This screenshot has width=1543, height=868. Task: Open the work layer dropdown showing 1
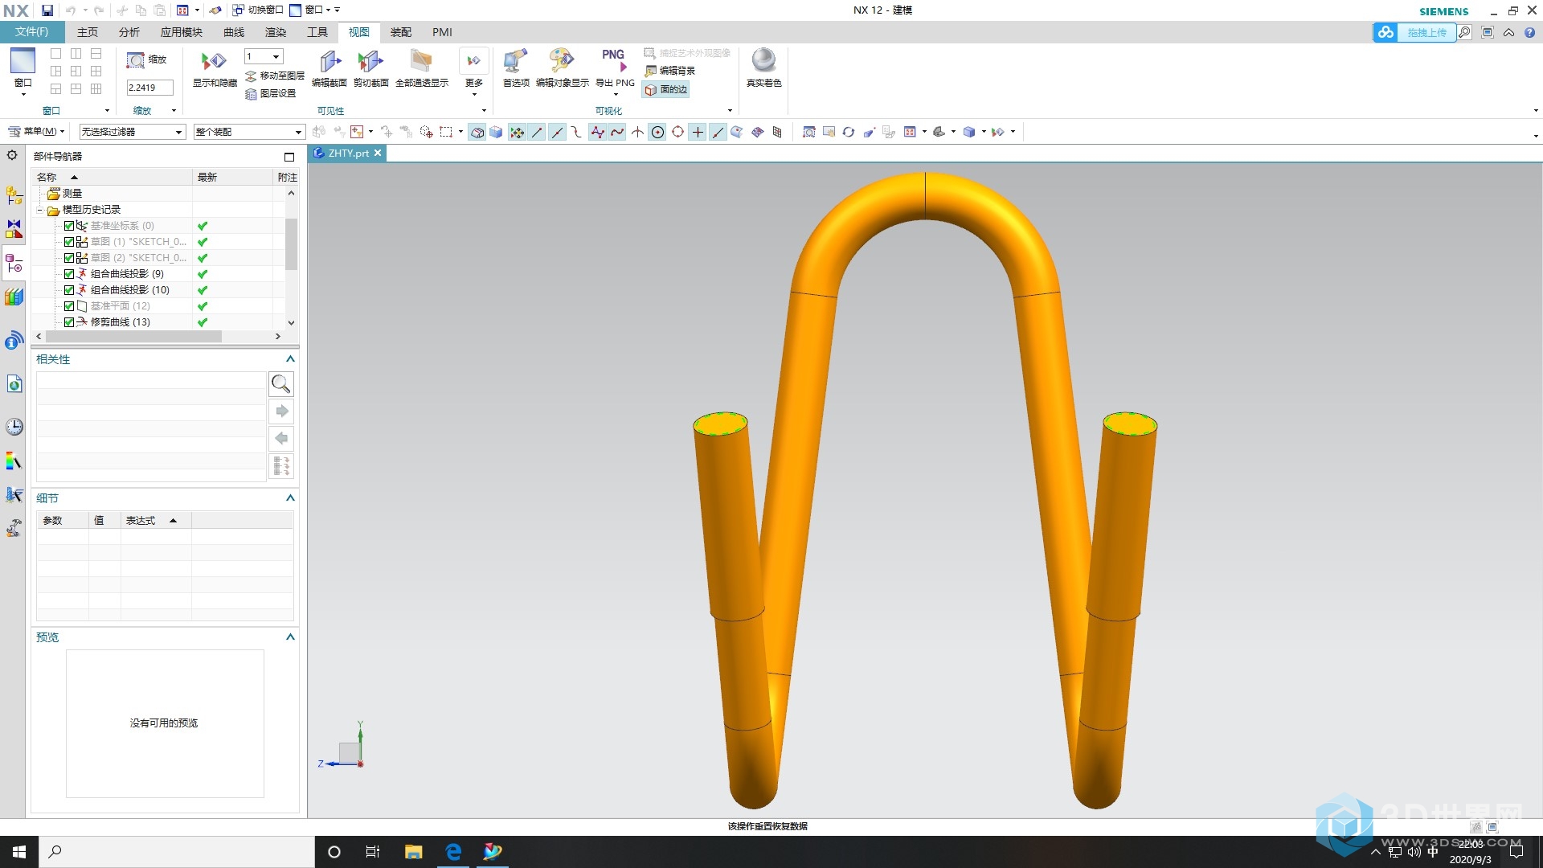click(x=264, y=56)
